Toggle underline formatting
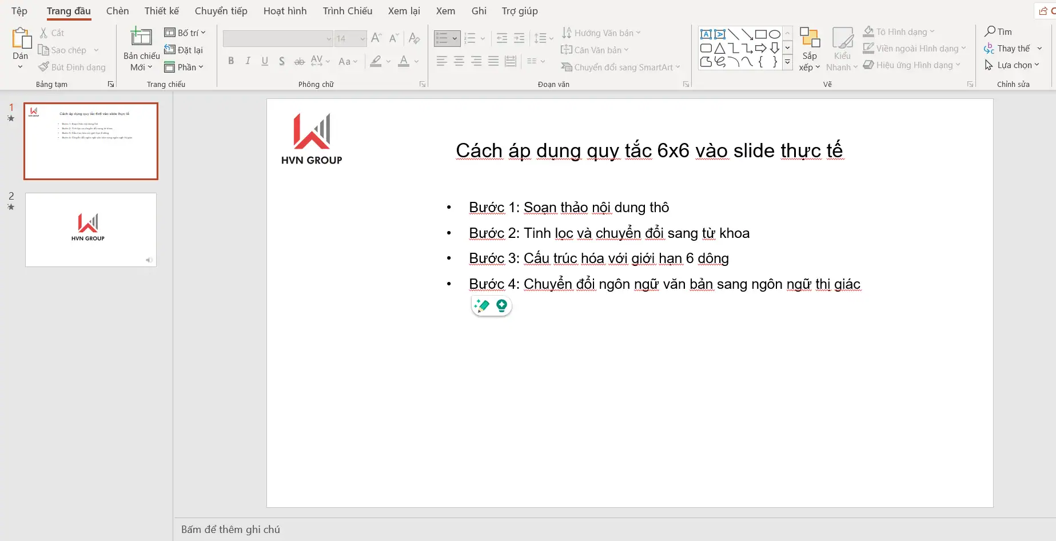The width and height of the screenshot is (1056, 541). 265,61
